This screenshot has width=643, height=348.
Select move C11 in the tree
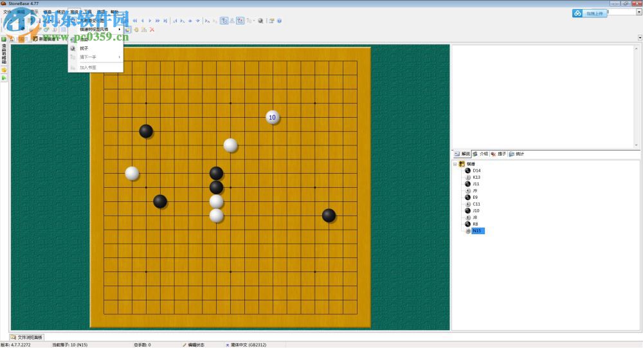[476, 204]
